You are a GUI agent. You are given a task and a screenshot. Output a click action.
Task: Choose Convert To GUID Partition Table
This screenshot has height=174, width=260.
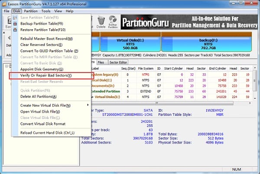(x=49, y=51)
